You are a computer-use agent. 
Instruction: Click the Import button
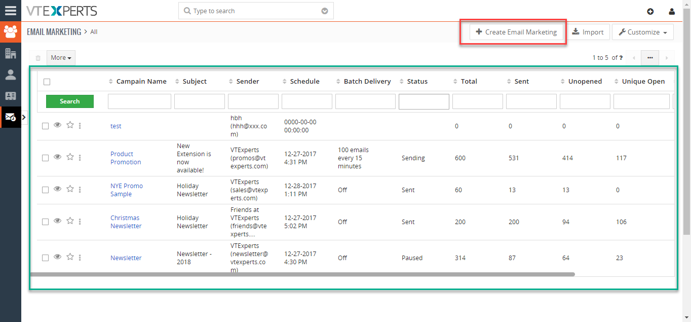pos(588,32)
